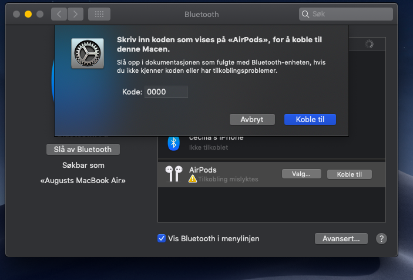Click the dialog heading about AirPods code
The height and width of the screenshot is (280, 413).
(x=219, y=44)
